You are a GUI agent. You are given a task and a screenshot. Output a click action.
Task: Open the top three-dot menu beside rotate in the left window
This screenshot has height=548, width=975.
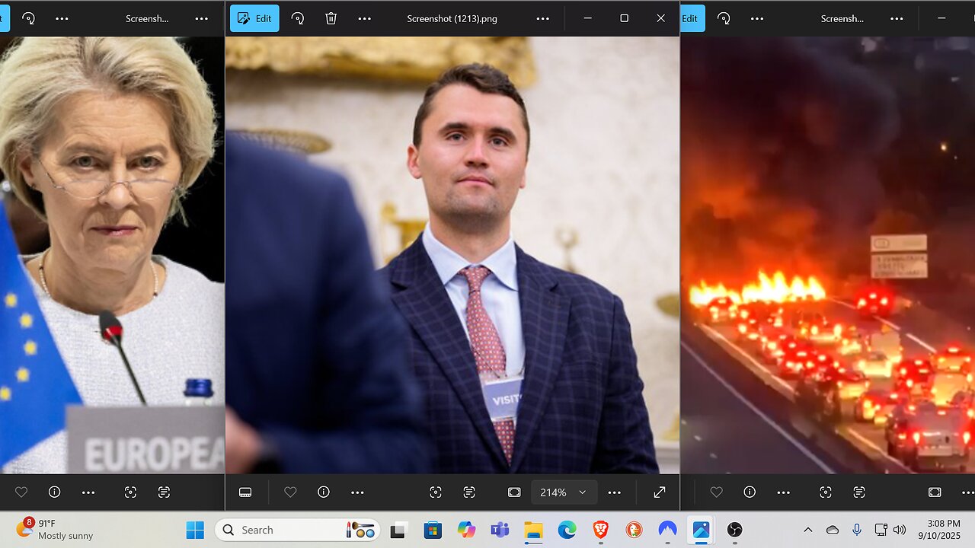click(62, 18)
